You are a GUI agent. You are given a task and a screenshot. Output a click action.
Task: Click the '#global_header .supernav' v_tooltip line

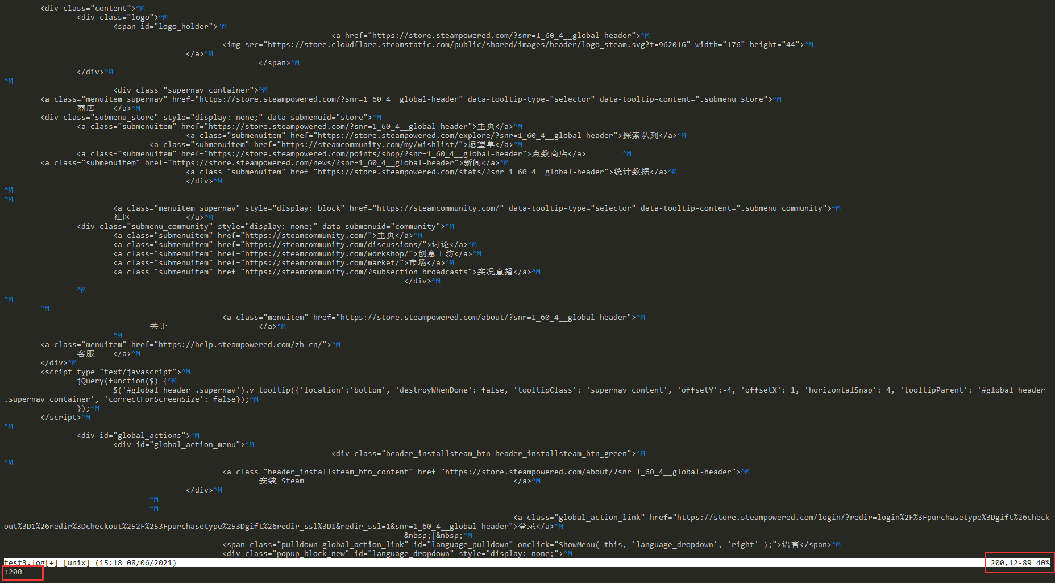pyautogui.click(x=525, y=394)
